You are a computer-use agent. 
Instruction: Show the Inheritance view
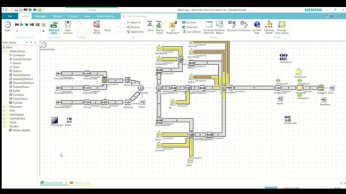[x=244, y=26]
